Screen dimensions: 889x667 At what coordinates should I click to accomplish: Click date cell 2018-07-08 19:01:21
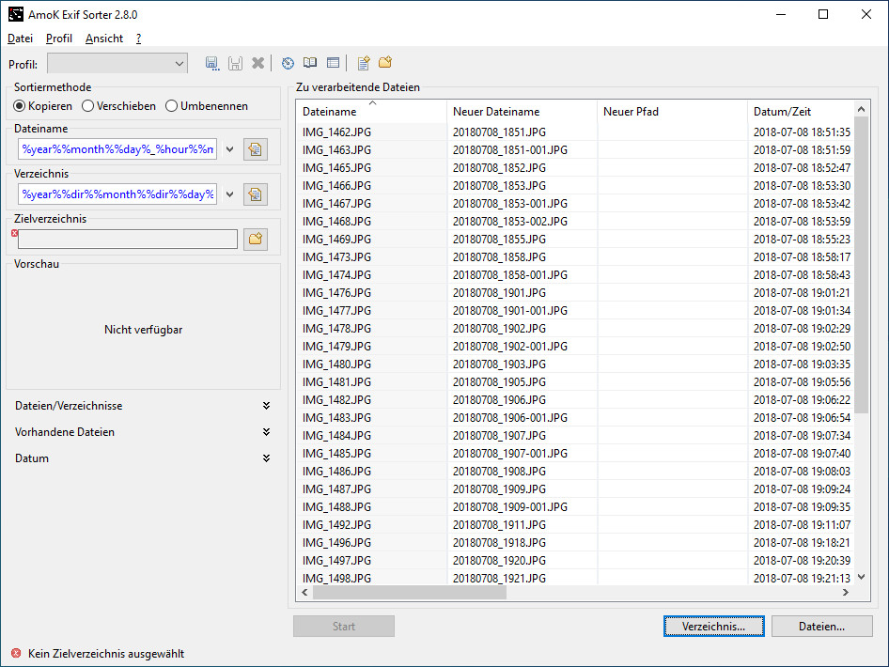click(802, 293)
